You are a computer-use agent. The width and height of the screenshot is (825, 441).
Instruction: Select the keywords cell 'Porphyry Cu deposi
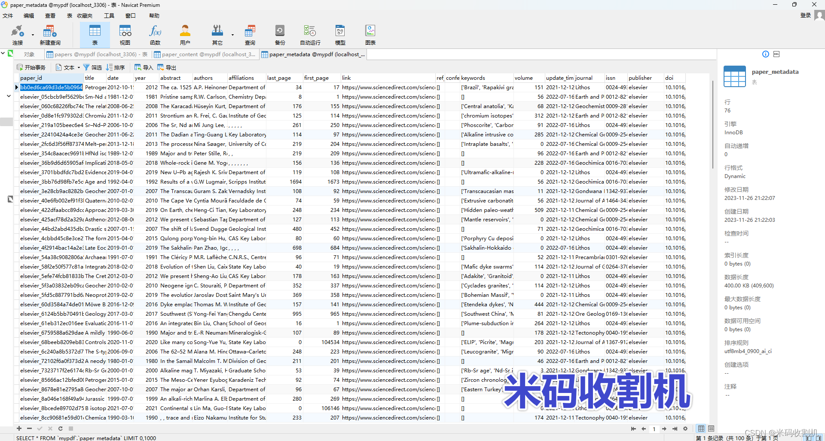487,238
